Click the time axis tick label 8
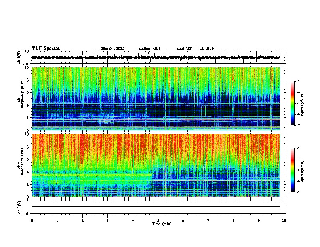 coord(234,220)
